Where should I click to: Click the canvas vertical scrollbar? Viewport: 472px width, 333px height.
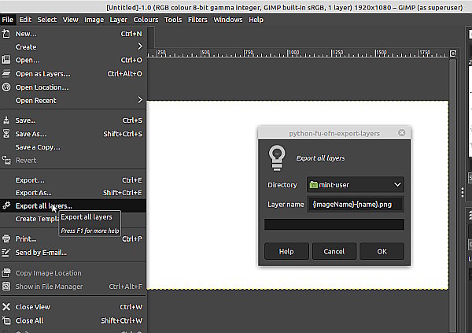click(453, 195)
